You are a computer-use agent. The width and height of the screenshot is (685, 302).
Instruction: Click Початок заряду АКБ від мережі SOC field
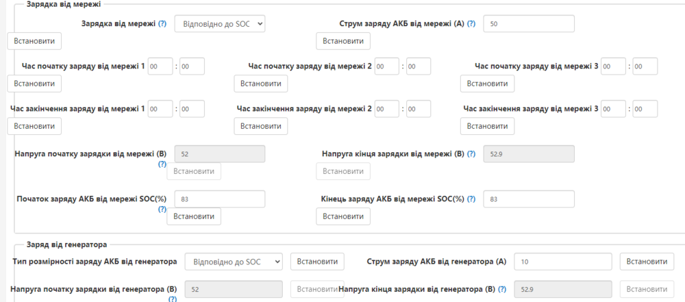coord(219,199)
